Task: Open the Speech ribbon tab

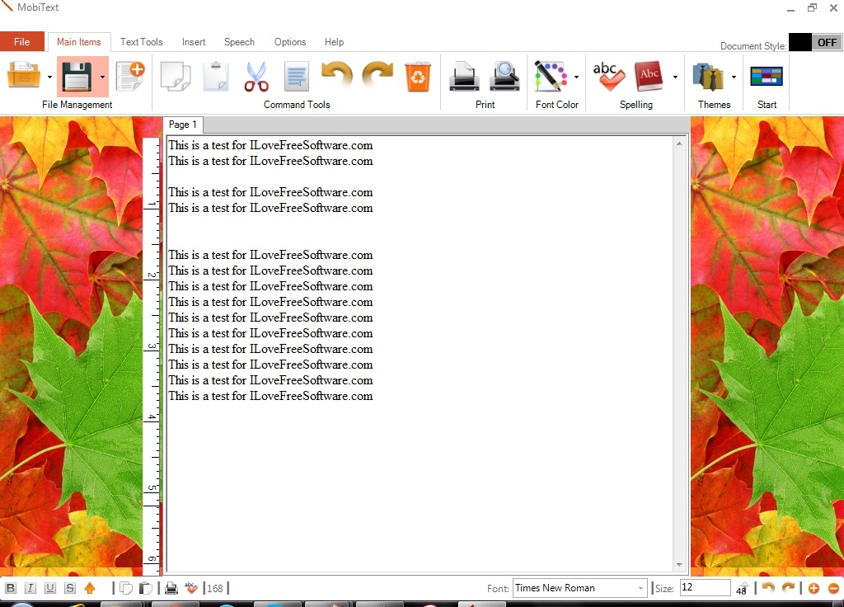Action: pyautogui.click(x=239, y=41)
